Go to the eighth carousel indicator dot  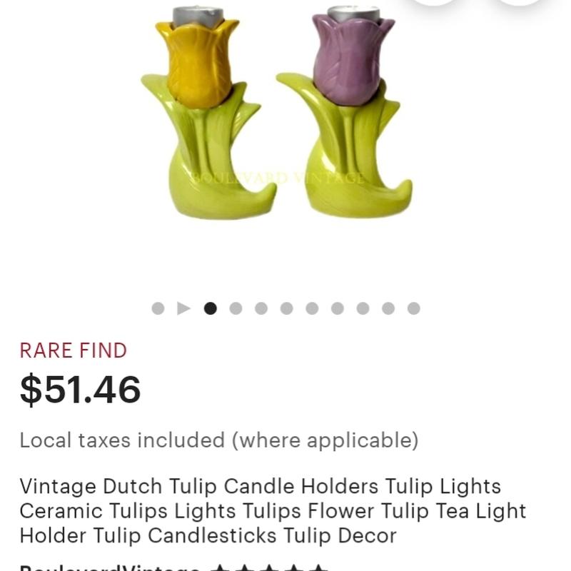[x=337, y=308]
